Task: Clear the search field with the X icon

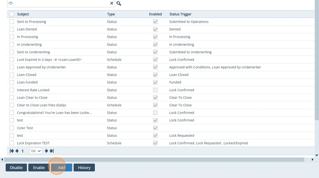Action: 112,3
